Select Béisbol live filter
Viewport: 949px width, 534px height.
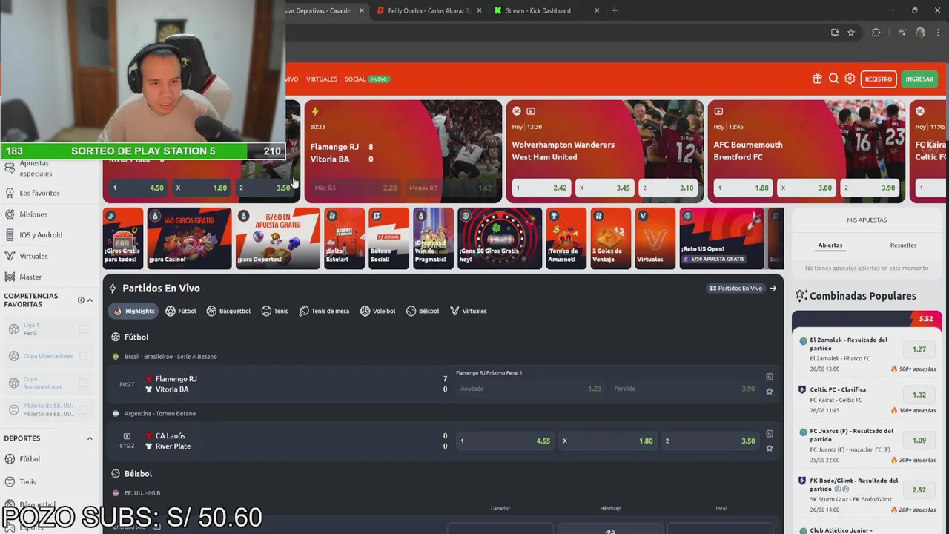423,311
